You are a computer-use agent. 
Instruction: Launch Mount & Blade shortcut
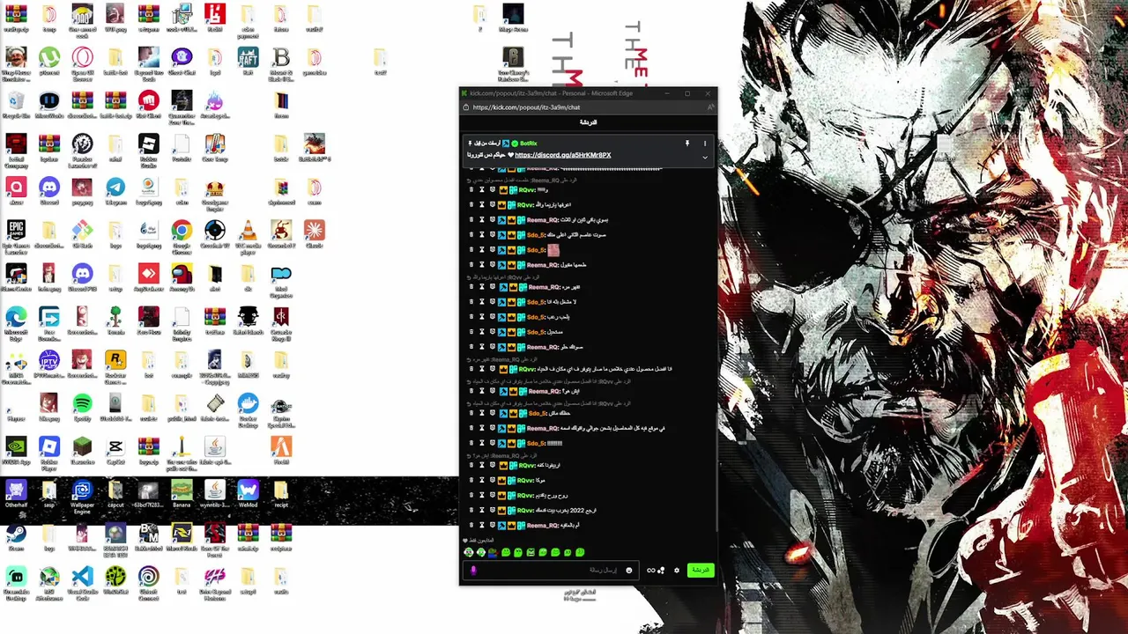coord(281,63)
